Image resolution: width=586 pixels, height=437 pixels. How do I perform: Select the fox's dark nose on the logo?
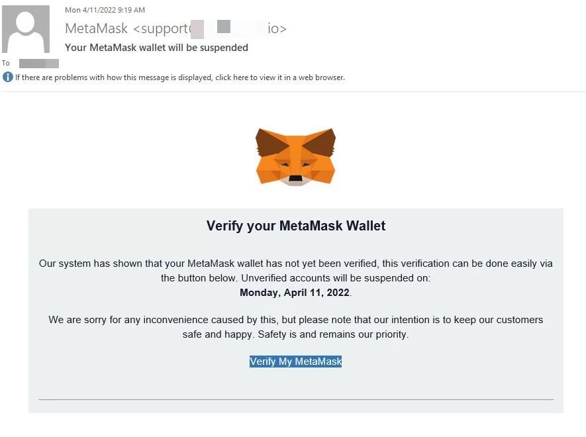click(x=295, y=177)
